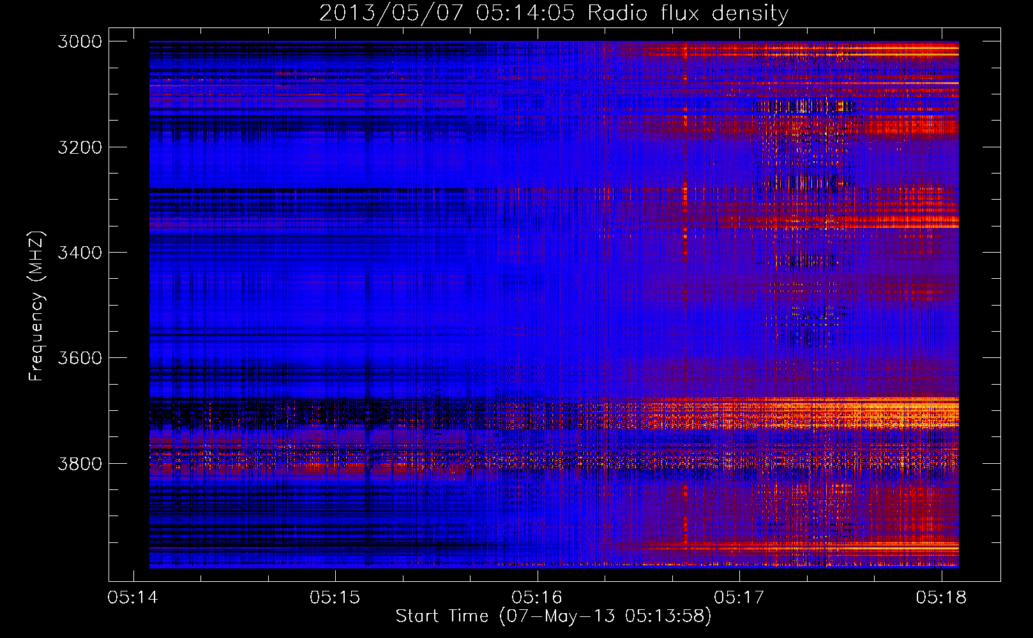Image resolution: width=1033 pixels, height=638 pixels.
Task: Select the 3200 frequency axis label
Action: pyautogui.click(x=80, y=147)
